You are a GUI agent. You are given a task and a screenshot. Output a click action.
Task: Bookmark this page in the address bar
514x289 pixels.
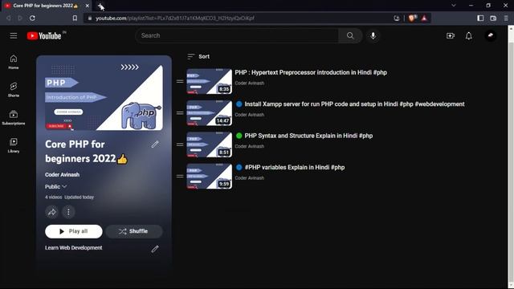pyautogui.click(x=75, y=18)
